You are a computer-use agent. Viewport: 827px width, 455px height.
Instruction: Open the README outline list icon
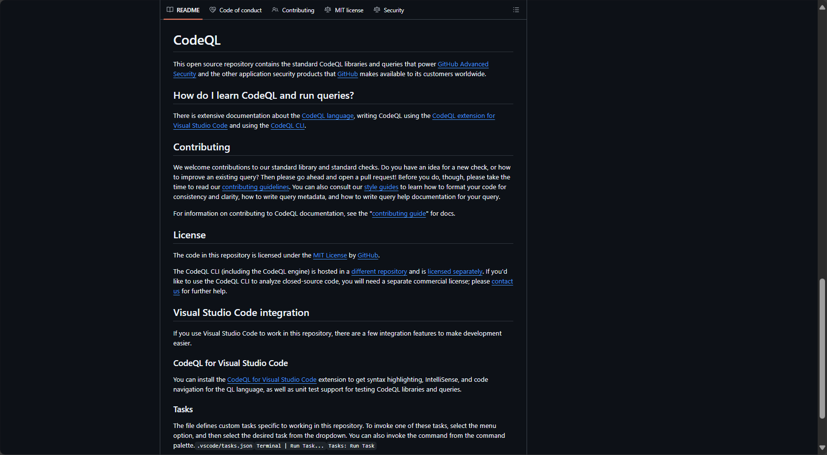[x=516, y=10]
